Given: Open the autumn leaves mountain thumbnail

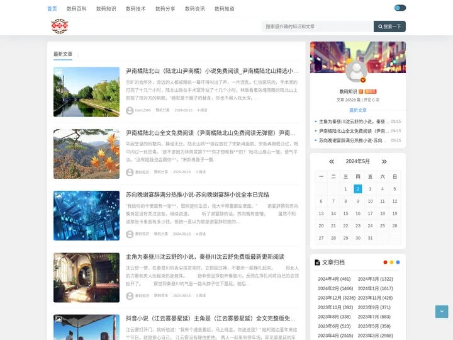Looking at the screenshot, I should (86, 154).
